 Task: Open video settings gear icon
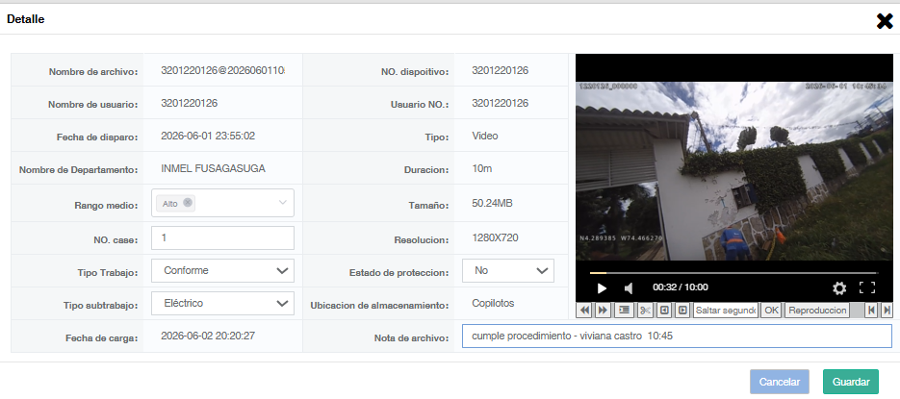coord(839,287)
